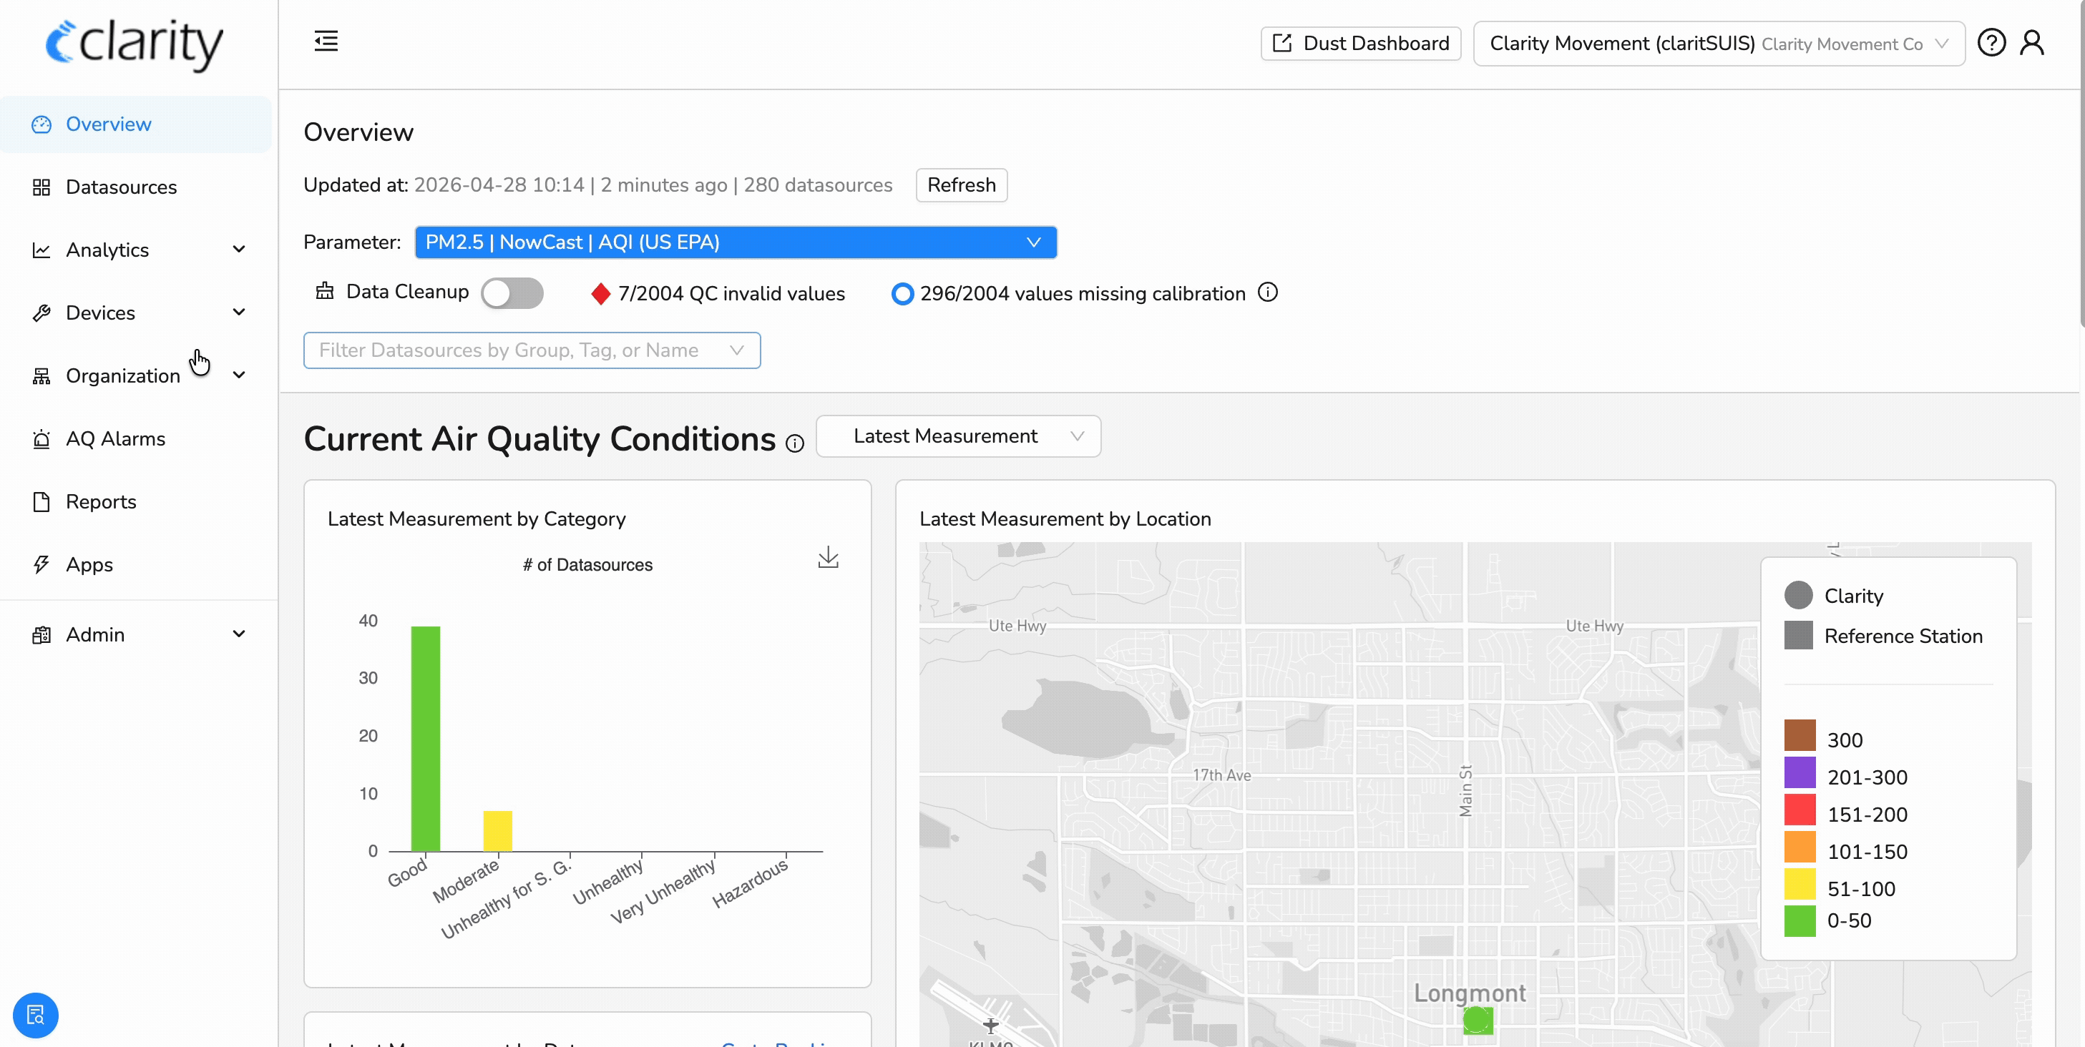Click '296/2004 values missing calibration' text
2085x1047 pixels.
(x=1082, y=294)
